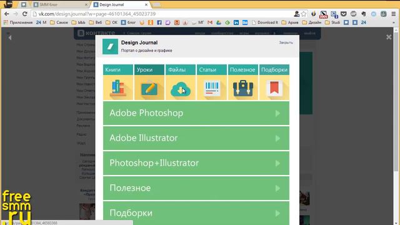Open the Приложения apps grid shortcut
This screenshot has width=400, height=225.
pos(18,22)
